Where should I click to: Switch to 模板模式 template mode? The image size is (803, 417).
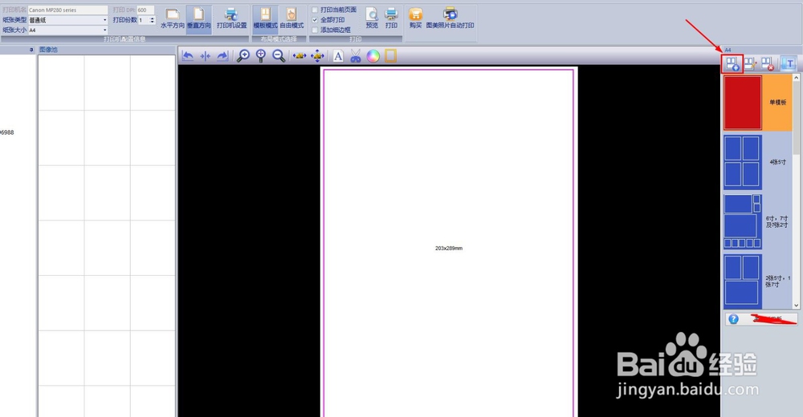click(x=265, y=18)
